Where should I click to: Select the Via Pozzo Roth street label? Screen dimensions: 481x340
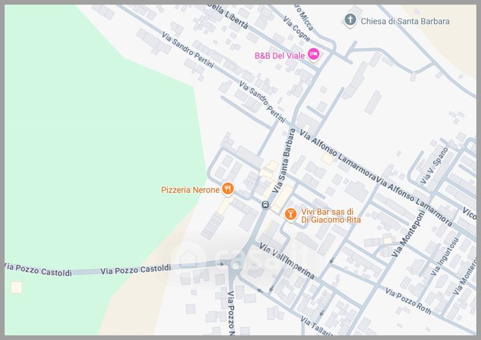pyautogui.click(x=409, y=302)
